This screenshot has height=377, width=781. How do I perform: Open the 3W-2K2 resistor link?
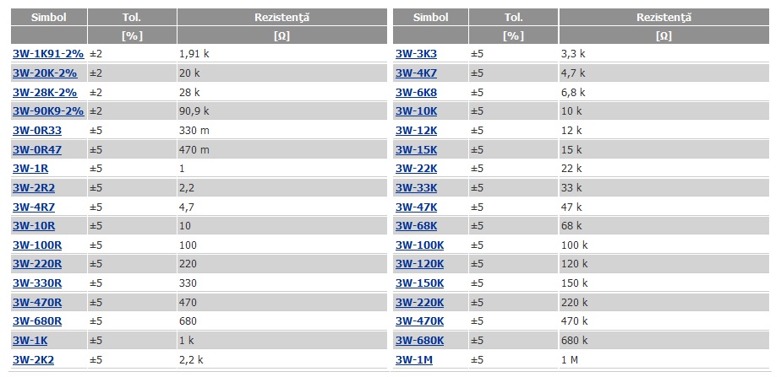[33, 359]
